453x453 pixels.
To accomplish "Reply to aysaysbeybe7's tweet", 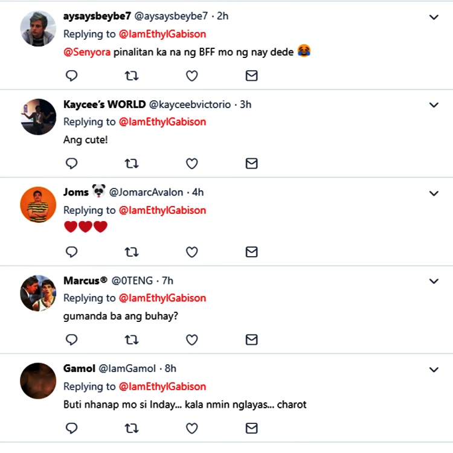I will coord(71,75).
